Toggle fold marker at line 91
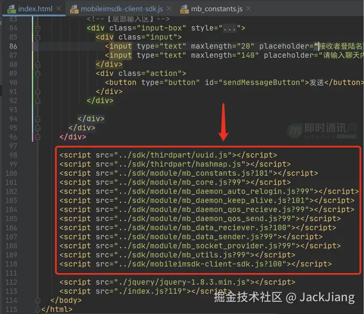Image resolution: width=364 pixels, height=314 pixels. tap(38, 92)
